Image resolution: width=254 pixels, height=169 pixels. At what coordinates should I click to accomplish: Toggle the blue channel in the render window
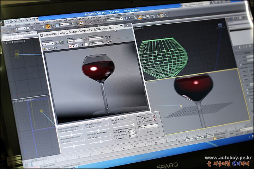point(77,46)
